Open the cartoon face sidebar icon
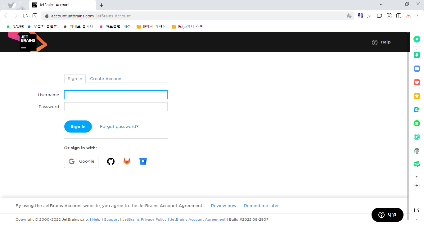Image resolution: width=424 pixels, height=226 pixels. click(x=417, y=151)
